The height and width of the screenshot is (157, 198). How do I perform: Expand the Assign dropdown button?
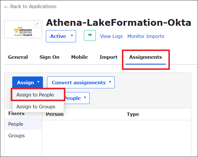28,83
